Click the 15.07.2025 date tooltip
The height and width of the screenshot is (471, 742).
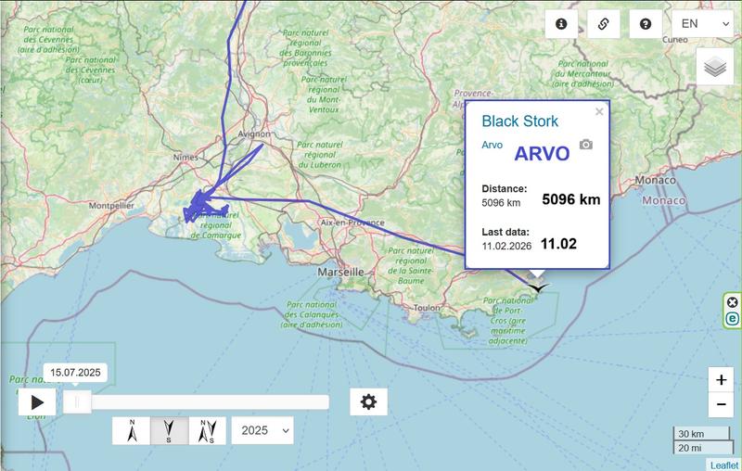coord(75,373)
